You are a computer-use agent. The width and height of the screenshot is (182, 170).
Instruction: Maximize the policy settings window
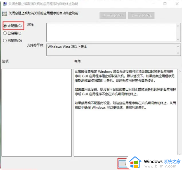pos(165,4)
